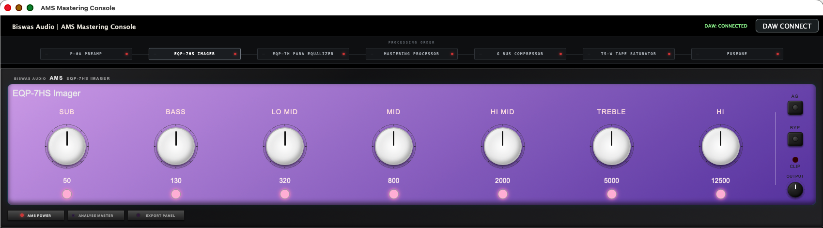The width and height of the screenshot is (823, 228).
Task: Click the 800 frequency value
Action: (393, 181)
